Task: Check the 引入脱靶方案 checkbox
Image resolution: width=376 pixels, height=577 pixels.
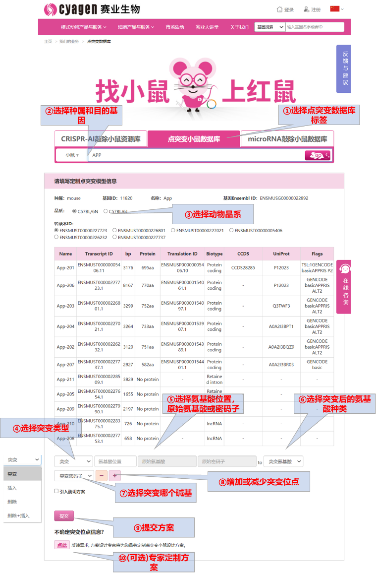Action: click(56, 491)
